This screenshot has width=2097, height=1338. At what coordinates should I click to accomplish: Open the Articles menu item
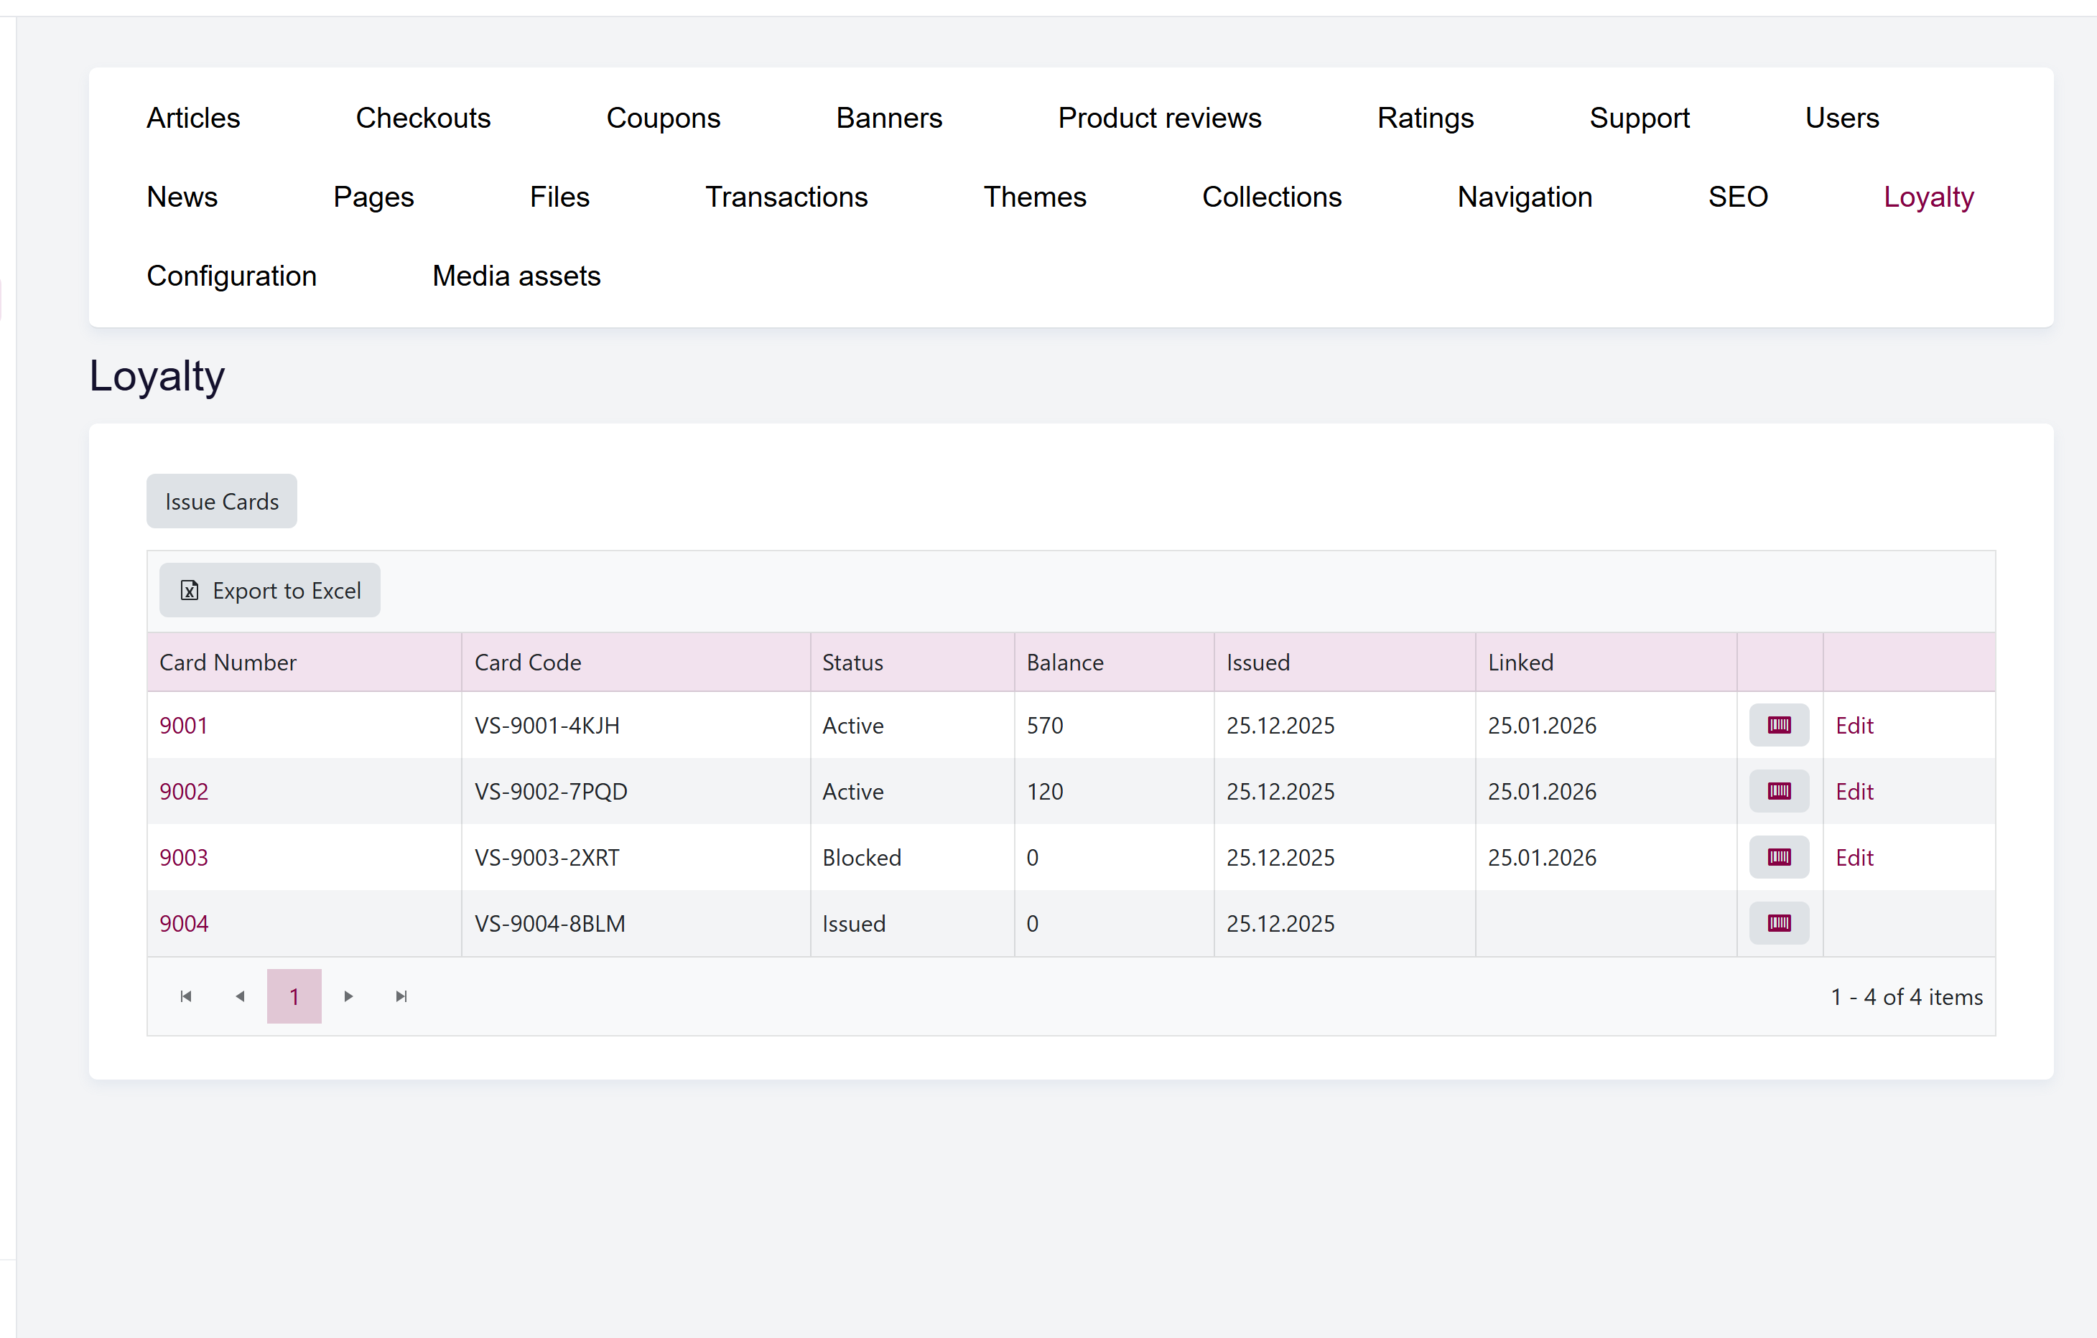[193, 118]
